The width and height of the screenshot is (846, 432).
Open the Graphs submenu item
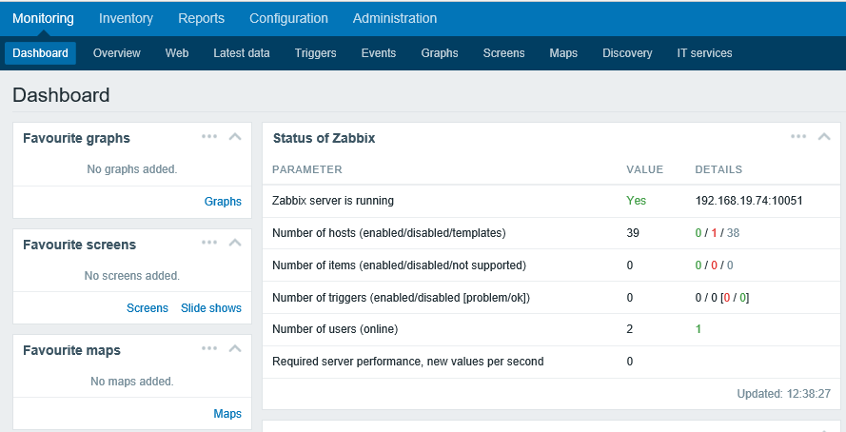coord(440,53)
